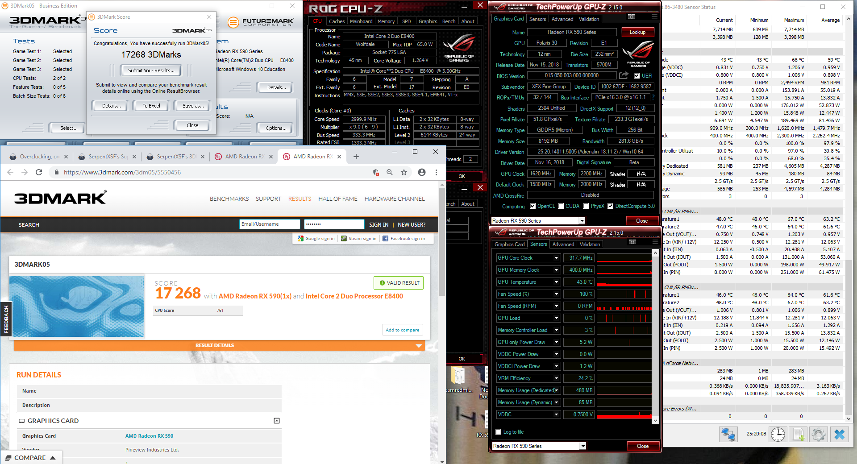857x464 pixels.
Task: Reload the 3DMark results page
Action: pyautogui.click(x=39, y=172)
